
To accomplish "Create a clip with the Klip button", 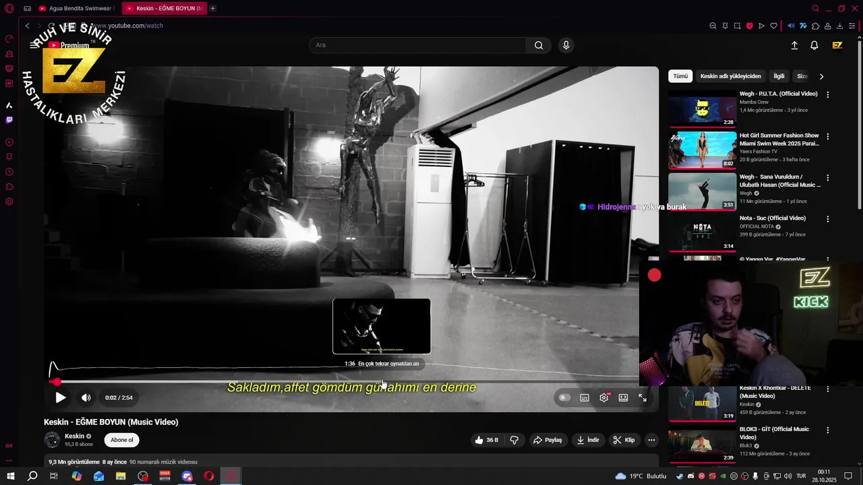I will pos(624,440).
